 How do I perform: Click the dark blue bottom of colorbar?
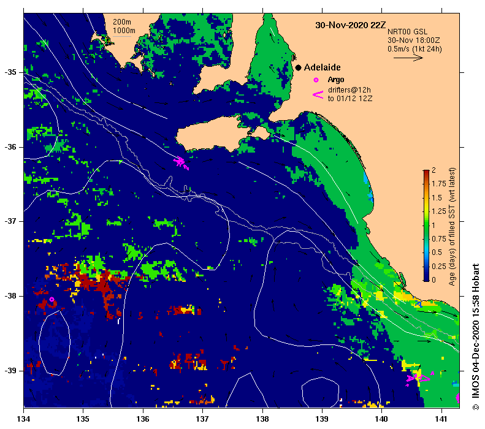426,278
